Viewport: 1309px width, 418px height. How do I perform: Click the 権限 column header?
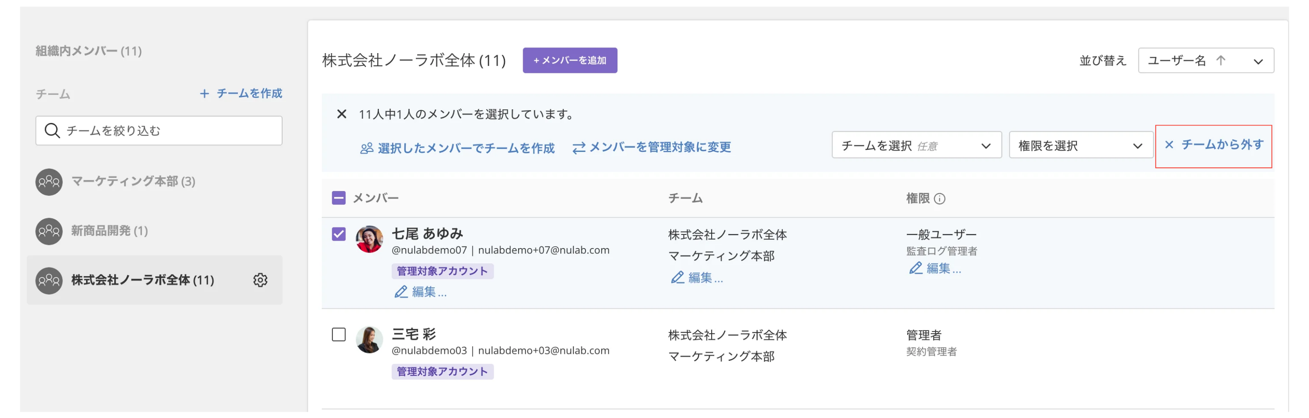tap(918, 198)
